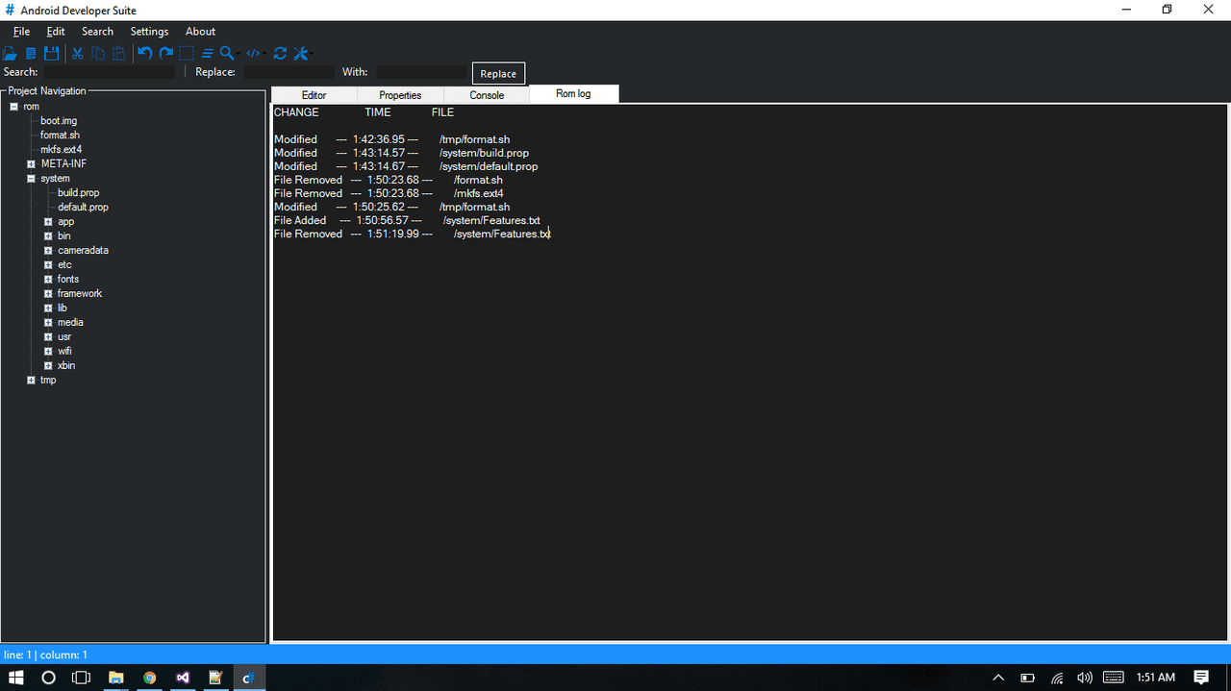Select default.prop in the system folder
Image resolution: width=1231 pixels, height=691 pixels.
click(x=83, y=208)
